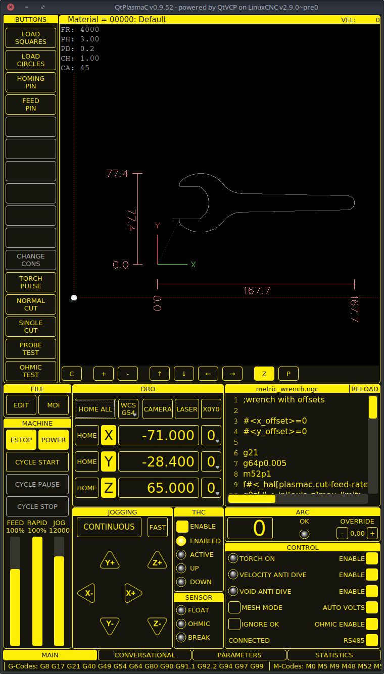This screenshot has height=674, width=384.
Task: Click the JOG speed slider
Action: [x=59, y=591]
